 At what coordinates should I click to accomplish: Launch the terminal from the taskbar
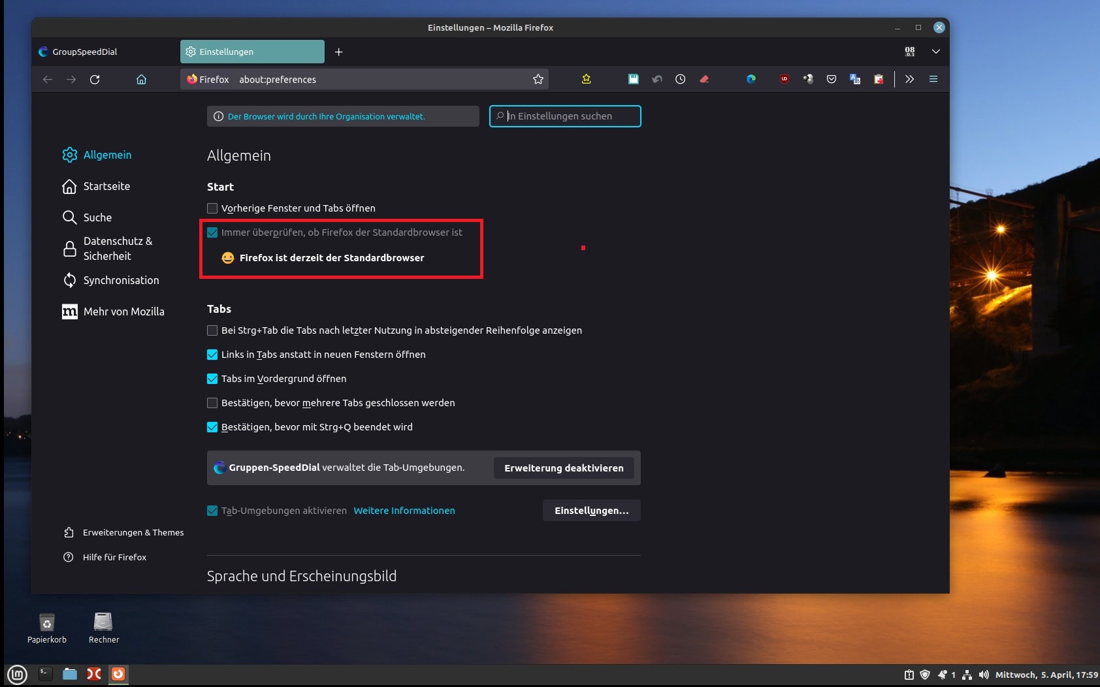pyautogui.click(x=45, y=674)
